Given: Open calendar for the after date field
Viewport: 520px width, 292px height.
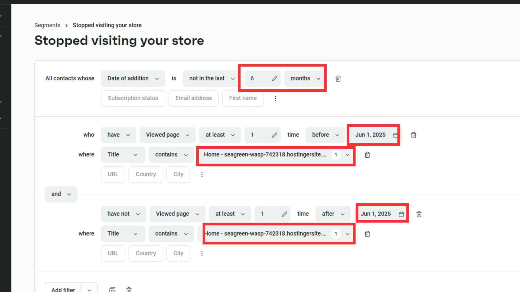Looking at the screenshot, I should [401, 214].
